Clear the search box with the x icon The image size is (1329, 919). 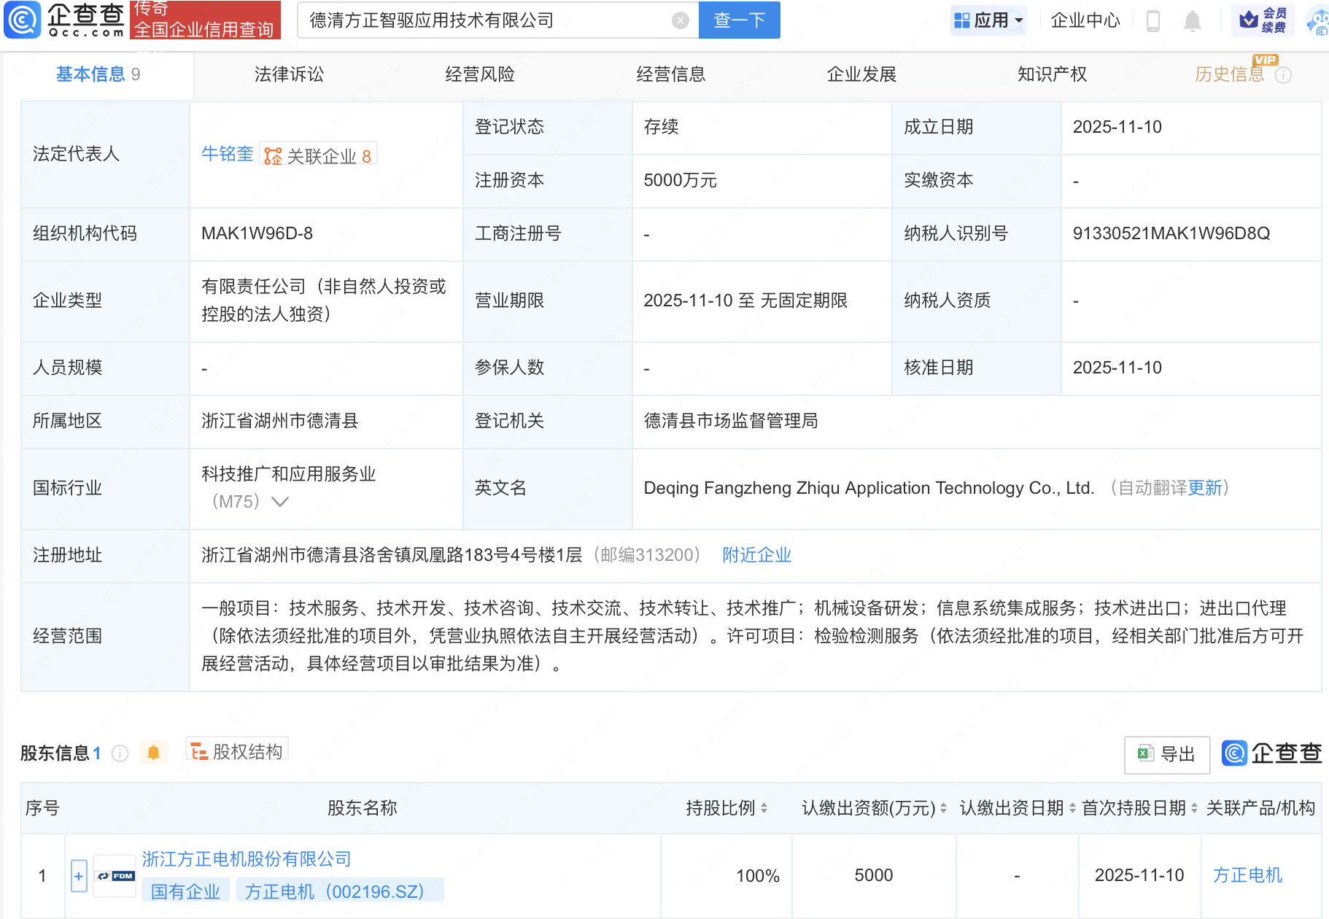[681, 20]
